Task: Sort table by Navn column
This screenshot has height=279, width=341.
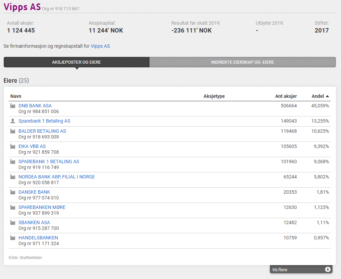Action: click(16, 96)
